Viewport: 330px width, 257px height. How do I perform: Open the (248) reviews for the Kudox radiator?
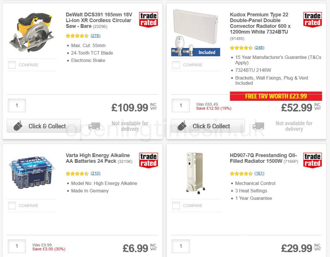[x=259, y=47]
